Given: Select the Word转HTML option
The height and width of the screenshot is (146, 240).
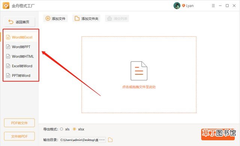Looking at the screenshot, I should (x=21, y=56).
